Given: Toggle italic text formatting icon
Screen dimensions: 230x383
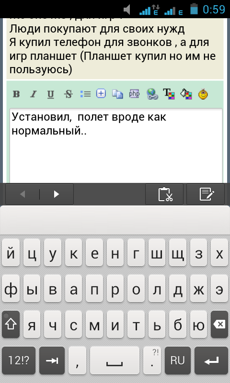Looking at the screenshot, I should 34,94.
